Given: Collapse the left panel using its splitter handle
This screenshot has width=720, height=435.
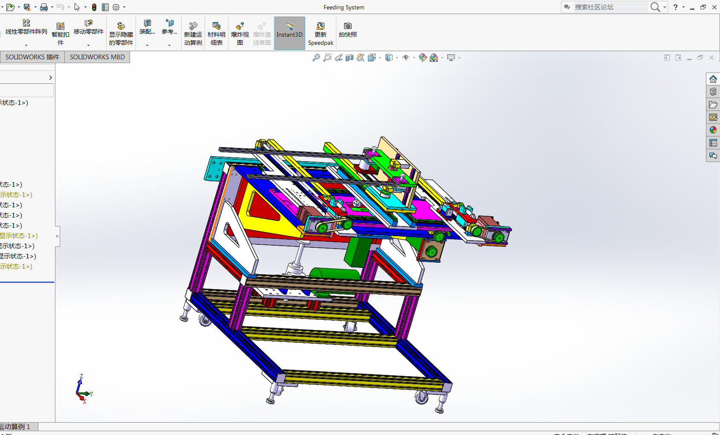Looking at the screenshot, I should [x=57, y=236].
